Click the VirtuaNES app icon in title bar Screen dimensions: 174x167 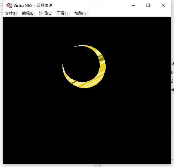pos(9,5)
